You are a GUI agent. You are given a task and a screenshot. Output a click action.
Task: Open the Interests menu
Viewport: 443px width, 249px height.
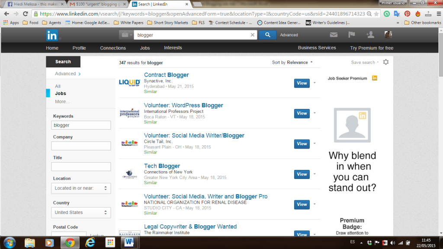coord(173,48)
